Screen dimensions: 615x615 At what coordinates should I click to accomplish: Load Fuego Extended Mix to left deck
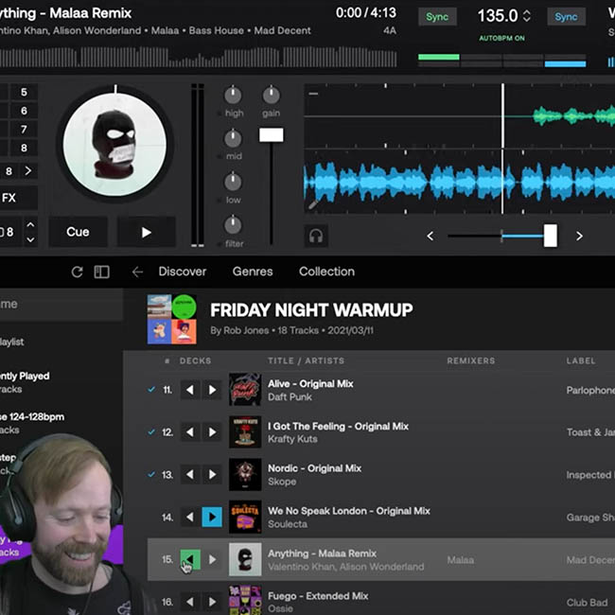click(x=190, y=602)
